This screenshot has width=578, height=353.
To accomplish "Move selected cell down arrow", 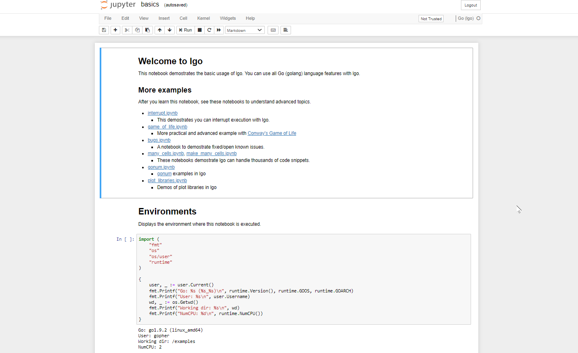I will 170,30.
